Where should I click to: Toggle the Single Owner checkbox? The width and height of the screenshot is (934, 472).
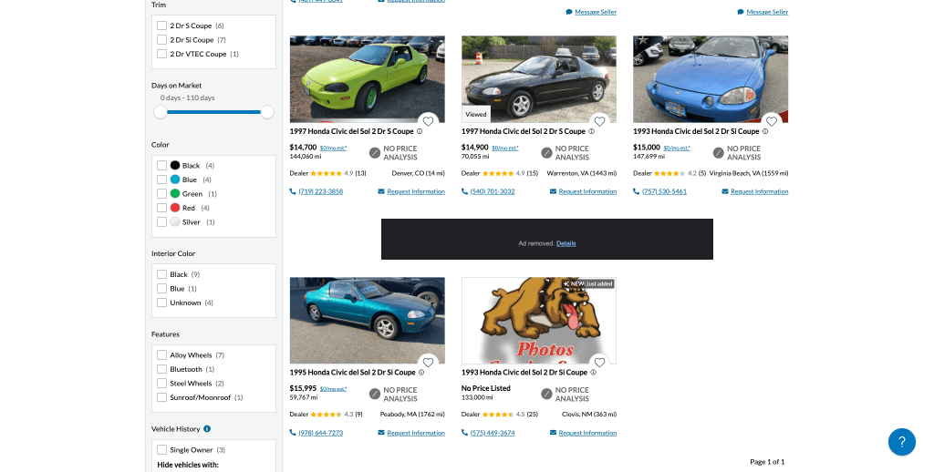coord(161,450)
